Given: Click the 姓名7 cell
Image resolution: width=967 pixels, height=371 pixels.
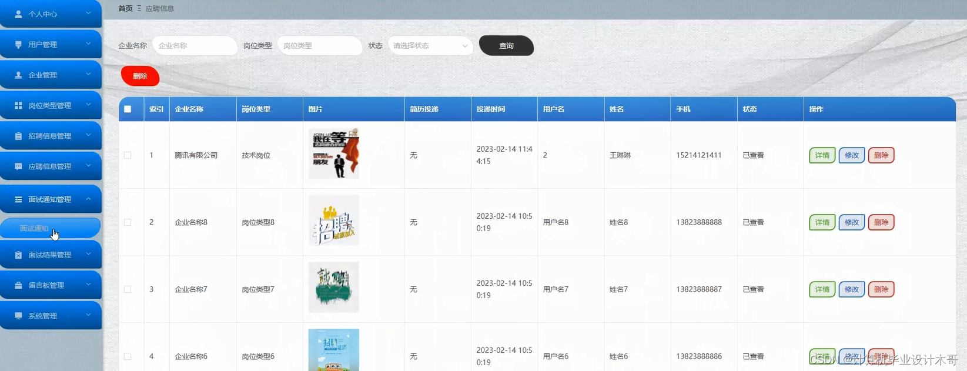Looking at the screenshot, I should point(618,289).
